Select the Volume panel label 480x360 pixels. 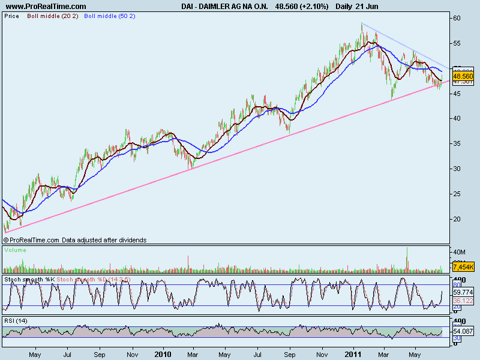coord(16,250)
